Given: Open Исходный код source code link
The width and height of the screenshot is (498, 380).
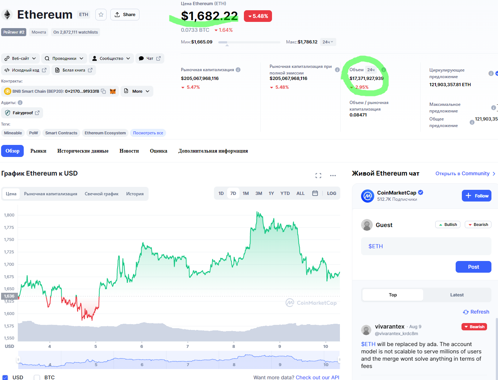Looking at the screenshot, I should [26, 70].
